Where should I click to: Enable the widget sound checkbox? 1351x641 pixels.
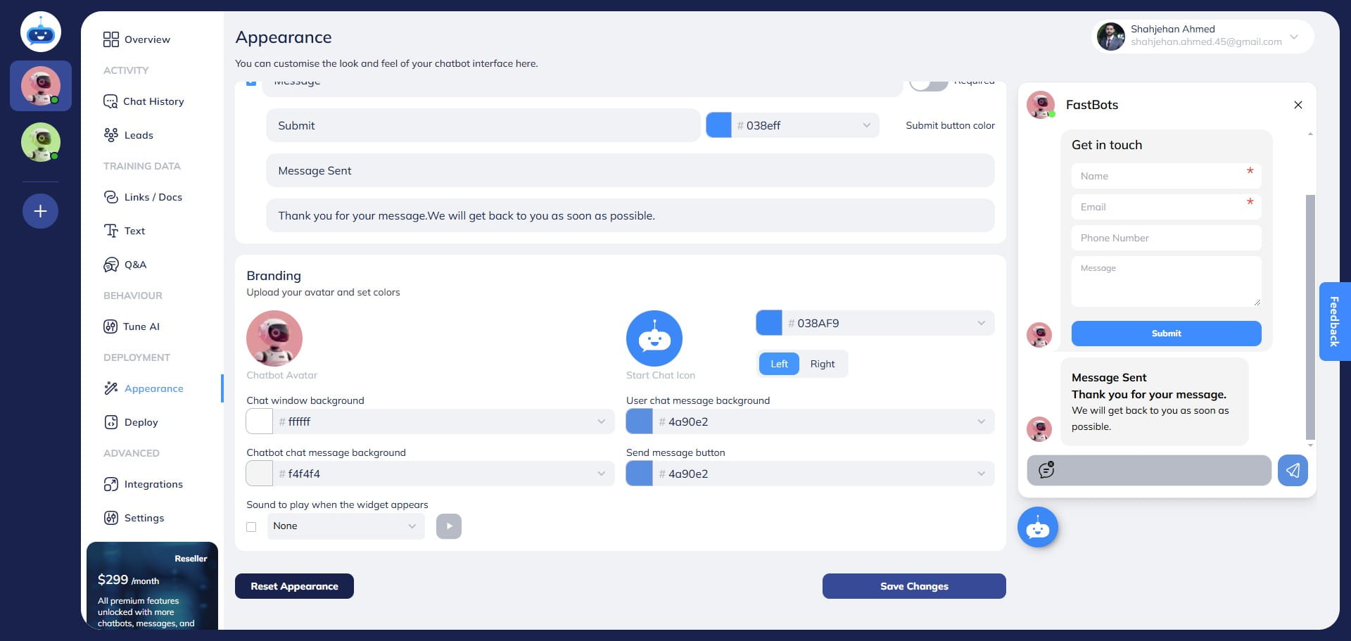point(251,526)
